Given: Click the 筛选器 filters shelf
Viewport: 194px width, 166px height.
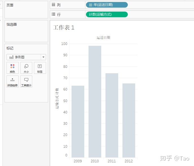Looking at the screenshot, I should 26,31.
